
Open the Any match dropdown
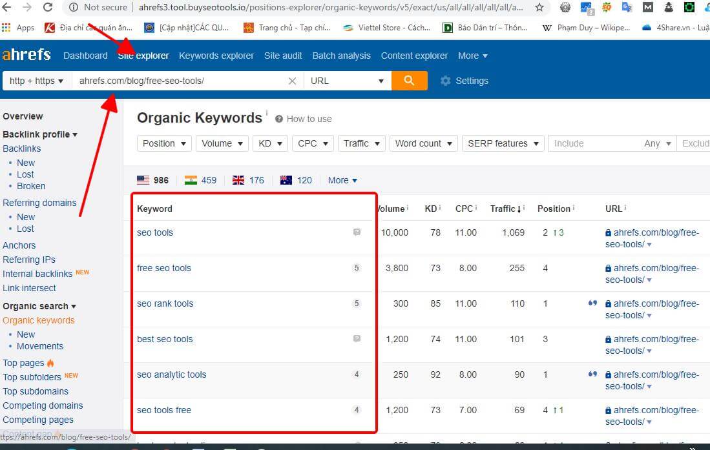coord(657,143)
